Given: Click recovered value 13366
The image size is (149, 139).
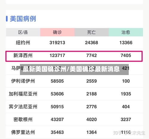Looking at the screenshot, I should click(126, 43).
